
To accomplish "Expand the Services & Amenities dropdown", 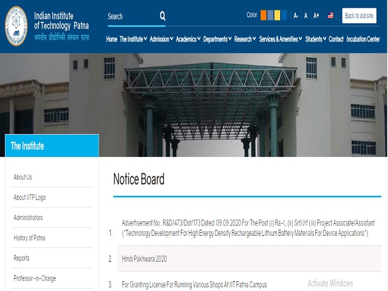I will (x=281, y=39).
